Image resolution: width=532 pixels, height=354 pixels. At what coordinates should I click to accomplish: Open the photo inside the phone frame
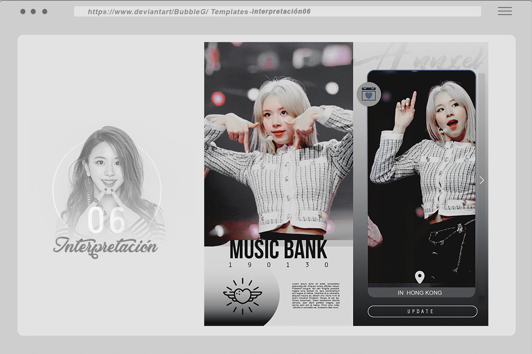422,179
